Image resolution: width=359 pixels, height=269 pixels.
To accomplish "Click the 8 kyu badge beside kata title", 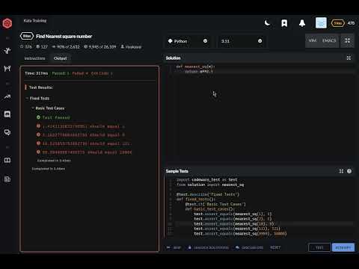I will (27, 36).
